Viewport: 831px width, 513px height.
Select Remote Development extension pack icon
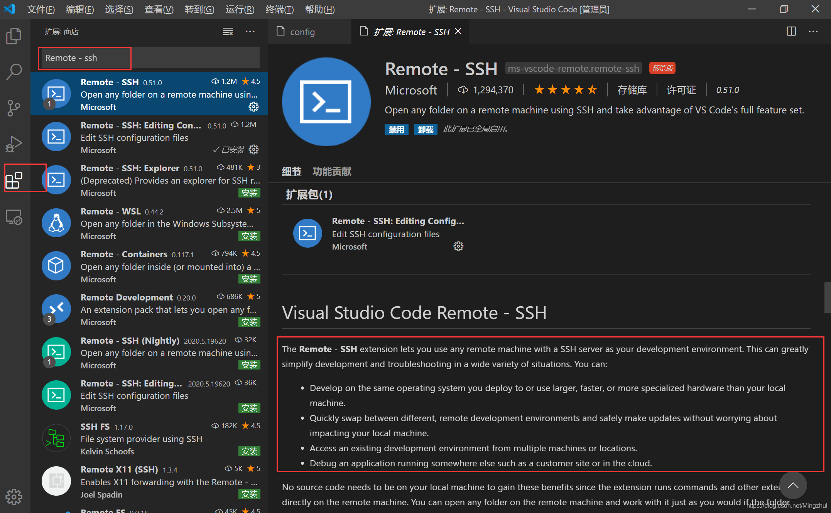pyautogui.click(x=56, y=309)
